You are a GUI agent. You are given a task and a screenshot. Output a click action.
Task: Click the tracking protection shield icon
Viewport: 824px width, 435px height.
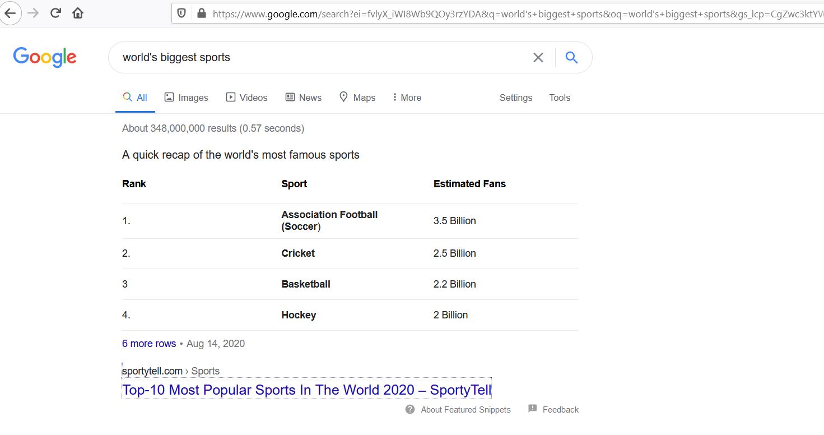tap(181, 13)
